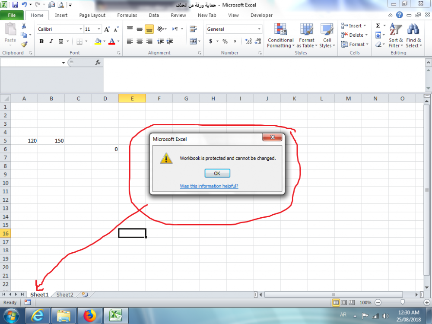
Task: Expand the Insert cells dropdown
Action: pyautogui.click(x=365, y=25)
